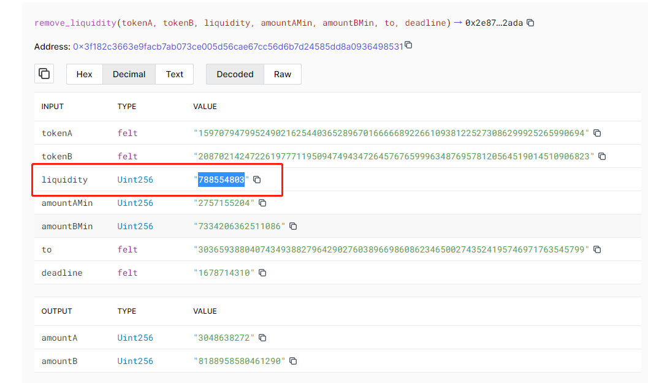The width and height of the screenshot is (648, 383).
Task: Click the copy-all icon left of Hex
Action: 44,74
